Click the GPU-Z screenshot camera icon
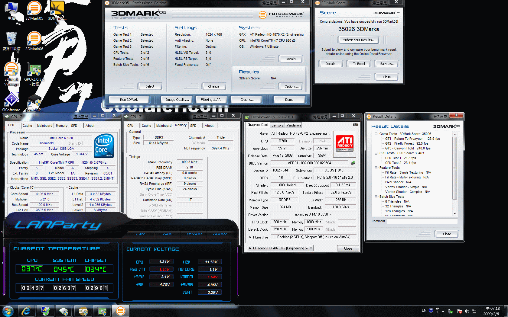The height and width of the screenshot is (317, 508). pyautogui.click(x=355, y=125)
